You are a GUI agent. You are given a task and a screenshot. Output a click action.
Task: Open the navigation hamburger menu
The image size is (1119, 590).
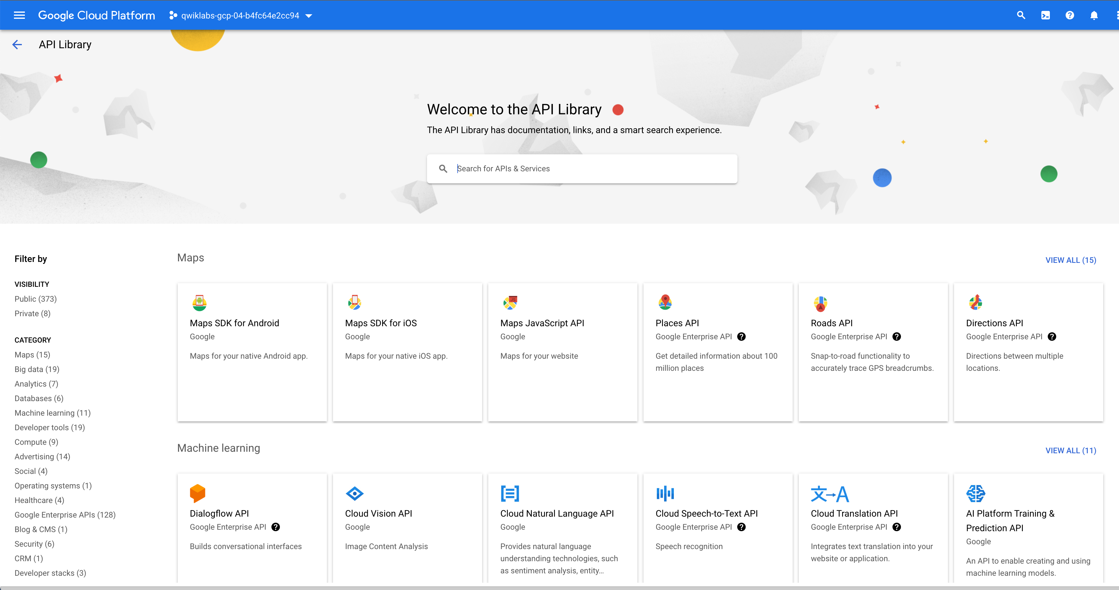(19, 15)
